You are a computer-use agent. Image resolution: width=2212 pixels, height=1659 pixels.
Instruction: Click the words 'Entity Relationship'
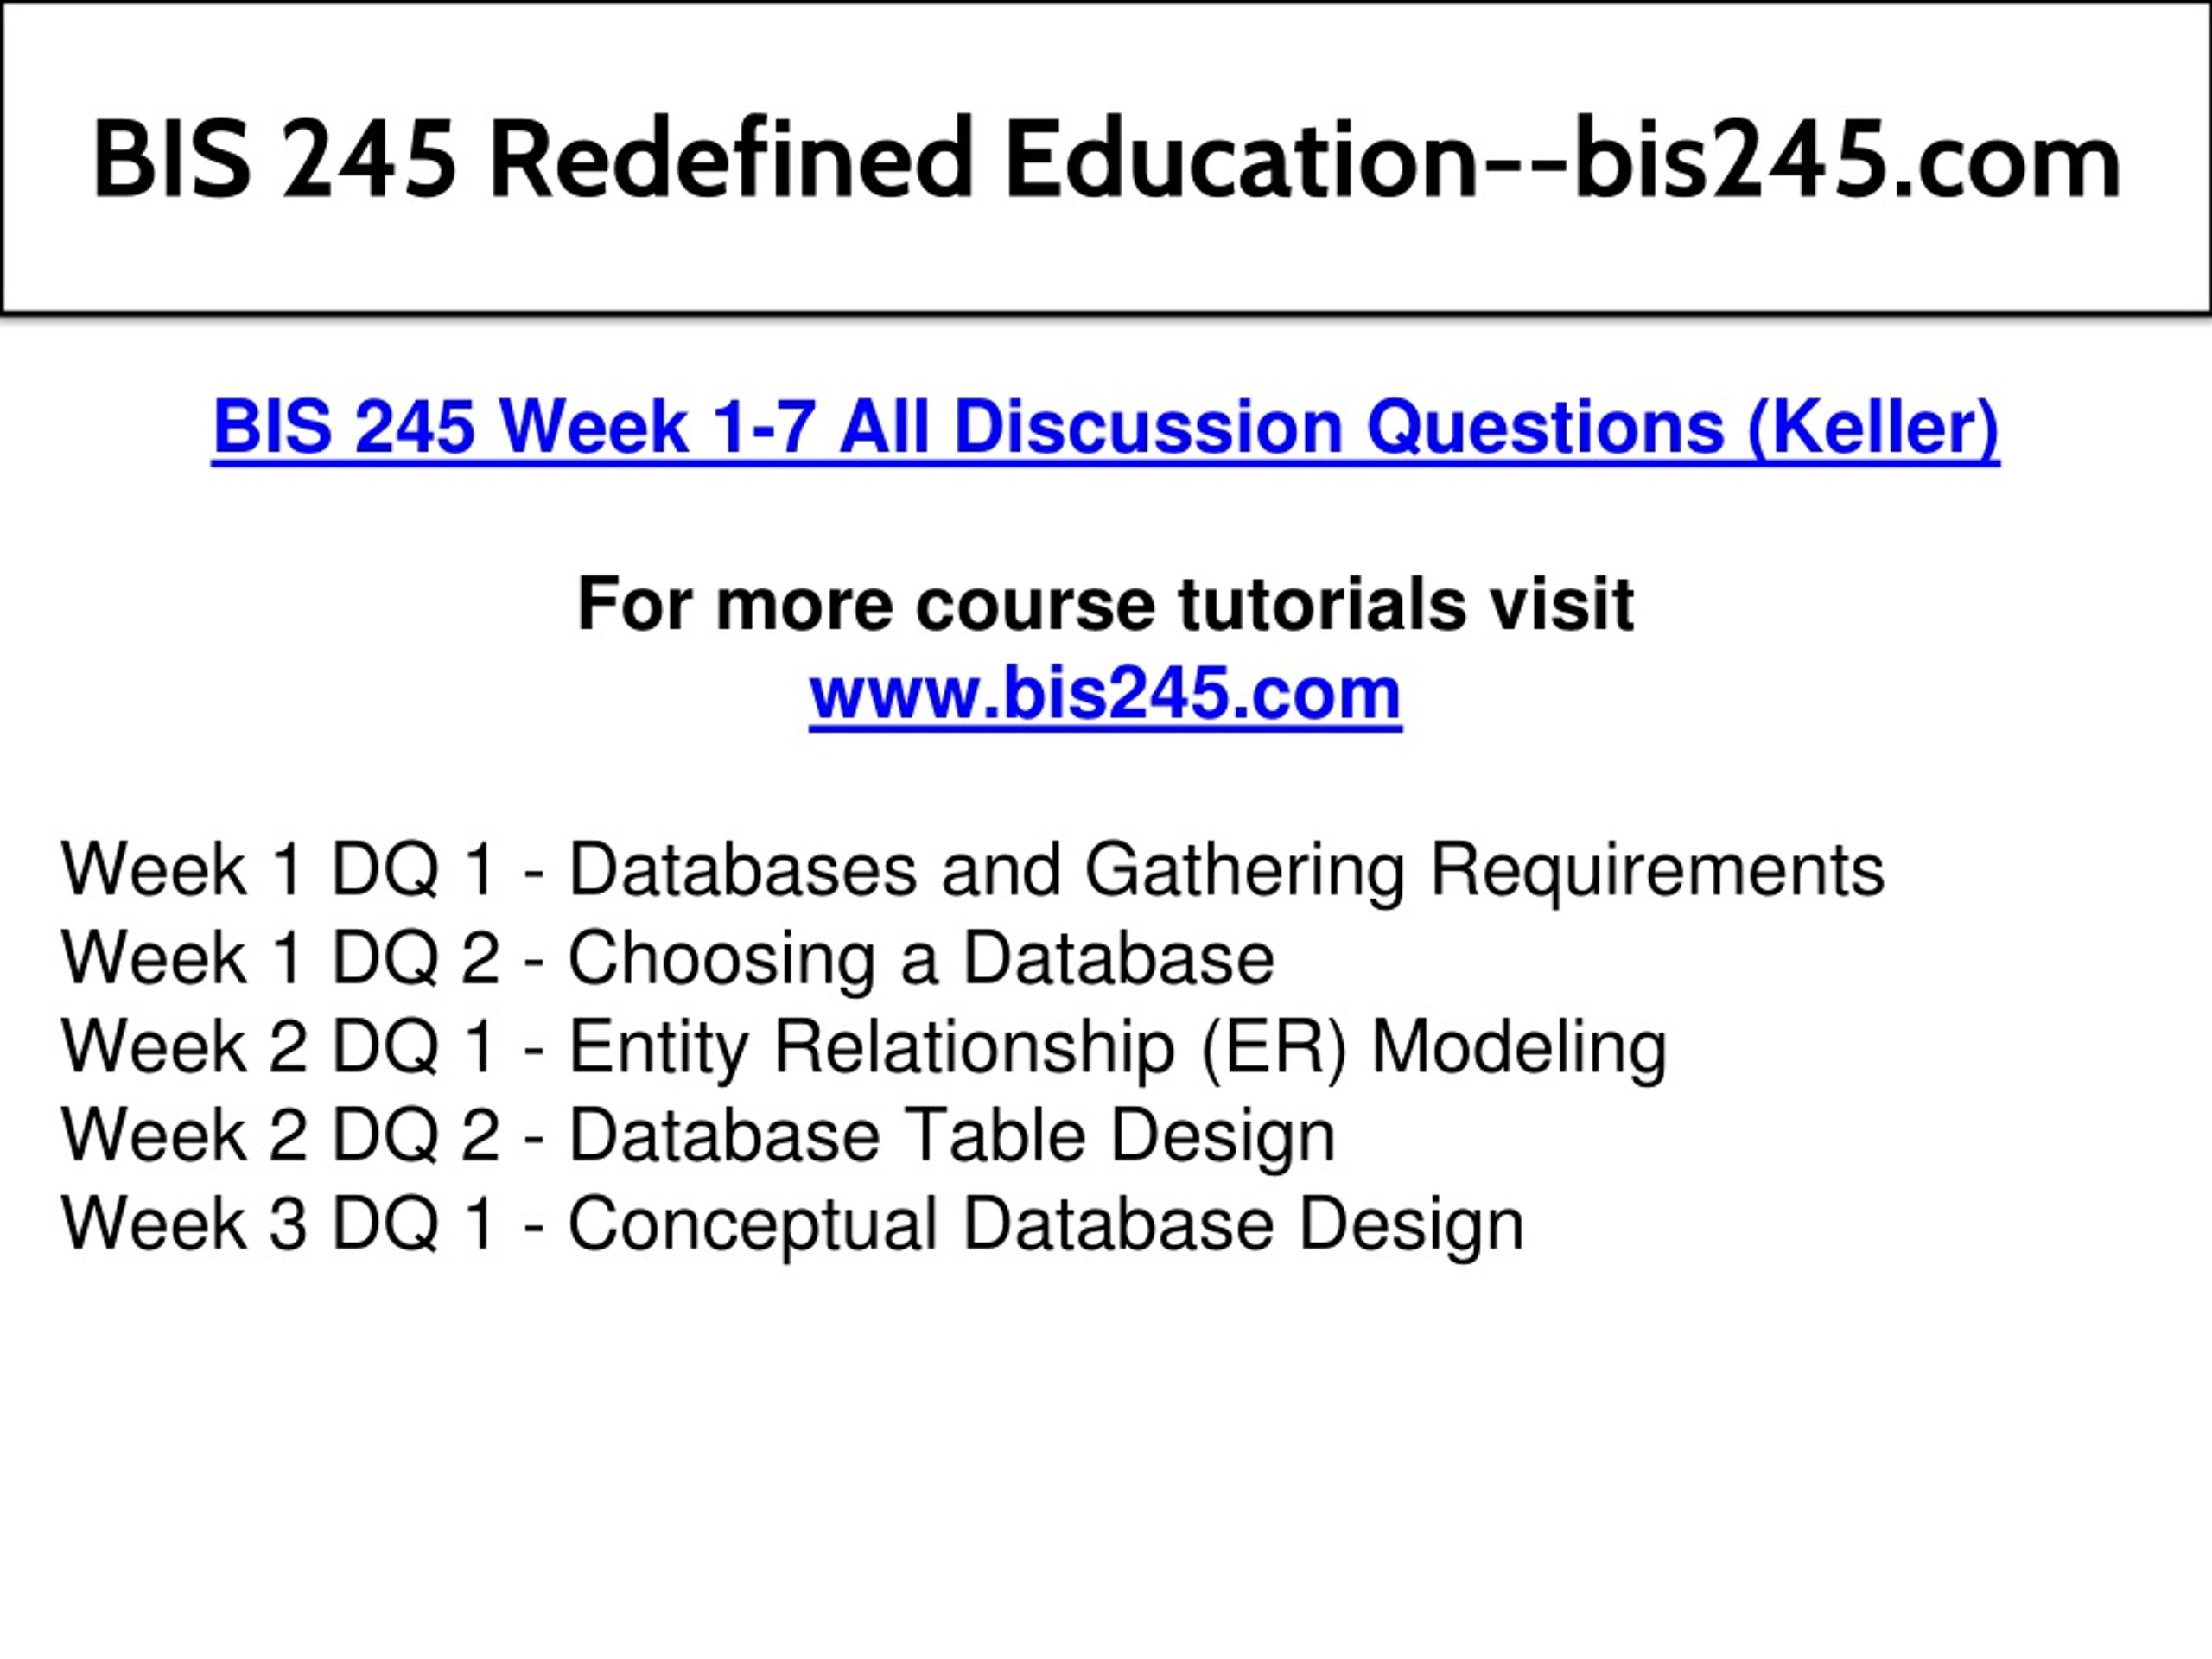(x=871, y=1047)
